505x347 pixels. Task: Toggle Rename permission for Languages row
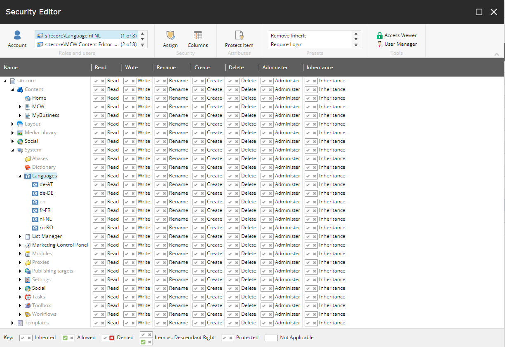click(x=161, y=176)
